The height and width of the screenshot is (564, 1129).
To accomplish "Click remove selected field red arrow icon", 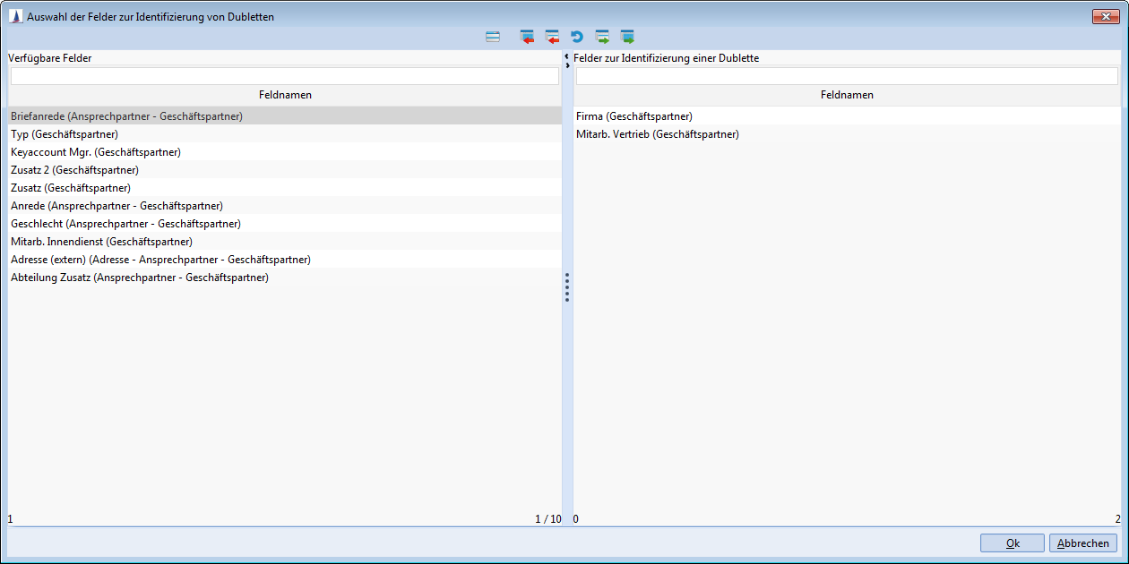I will click(x=552, y=37).
